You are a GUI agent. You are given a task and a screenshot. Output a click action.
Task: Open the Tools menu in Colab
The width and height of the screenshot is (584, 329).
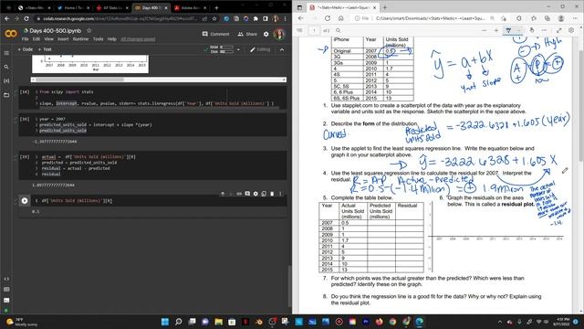click(x=98, y=38)
